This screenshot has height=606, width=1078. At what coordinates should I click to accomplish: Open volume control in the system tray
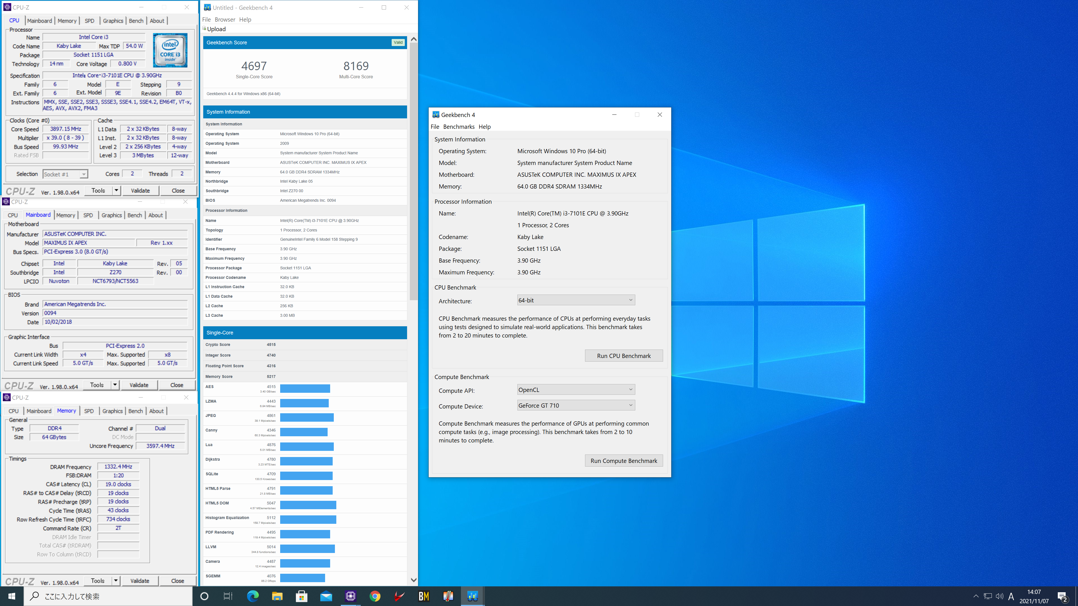[999, 596]
